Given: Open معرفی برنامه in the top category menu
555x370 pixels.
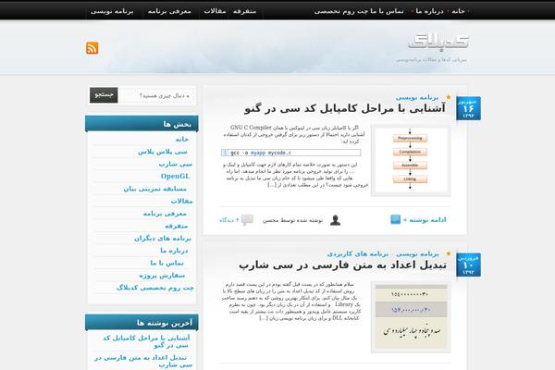Looking at the screenshot, I should pyautogui.click(x=169, y=11).
